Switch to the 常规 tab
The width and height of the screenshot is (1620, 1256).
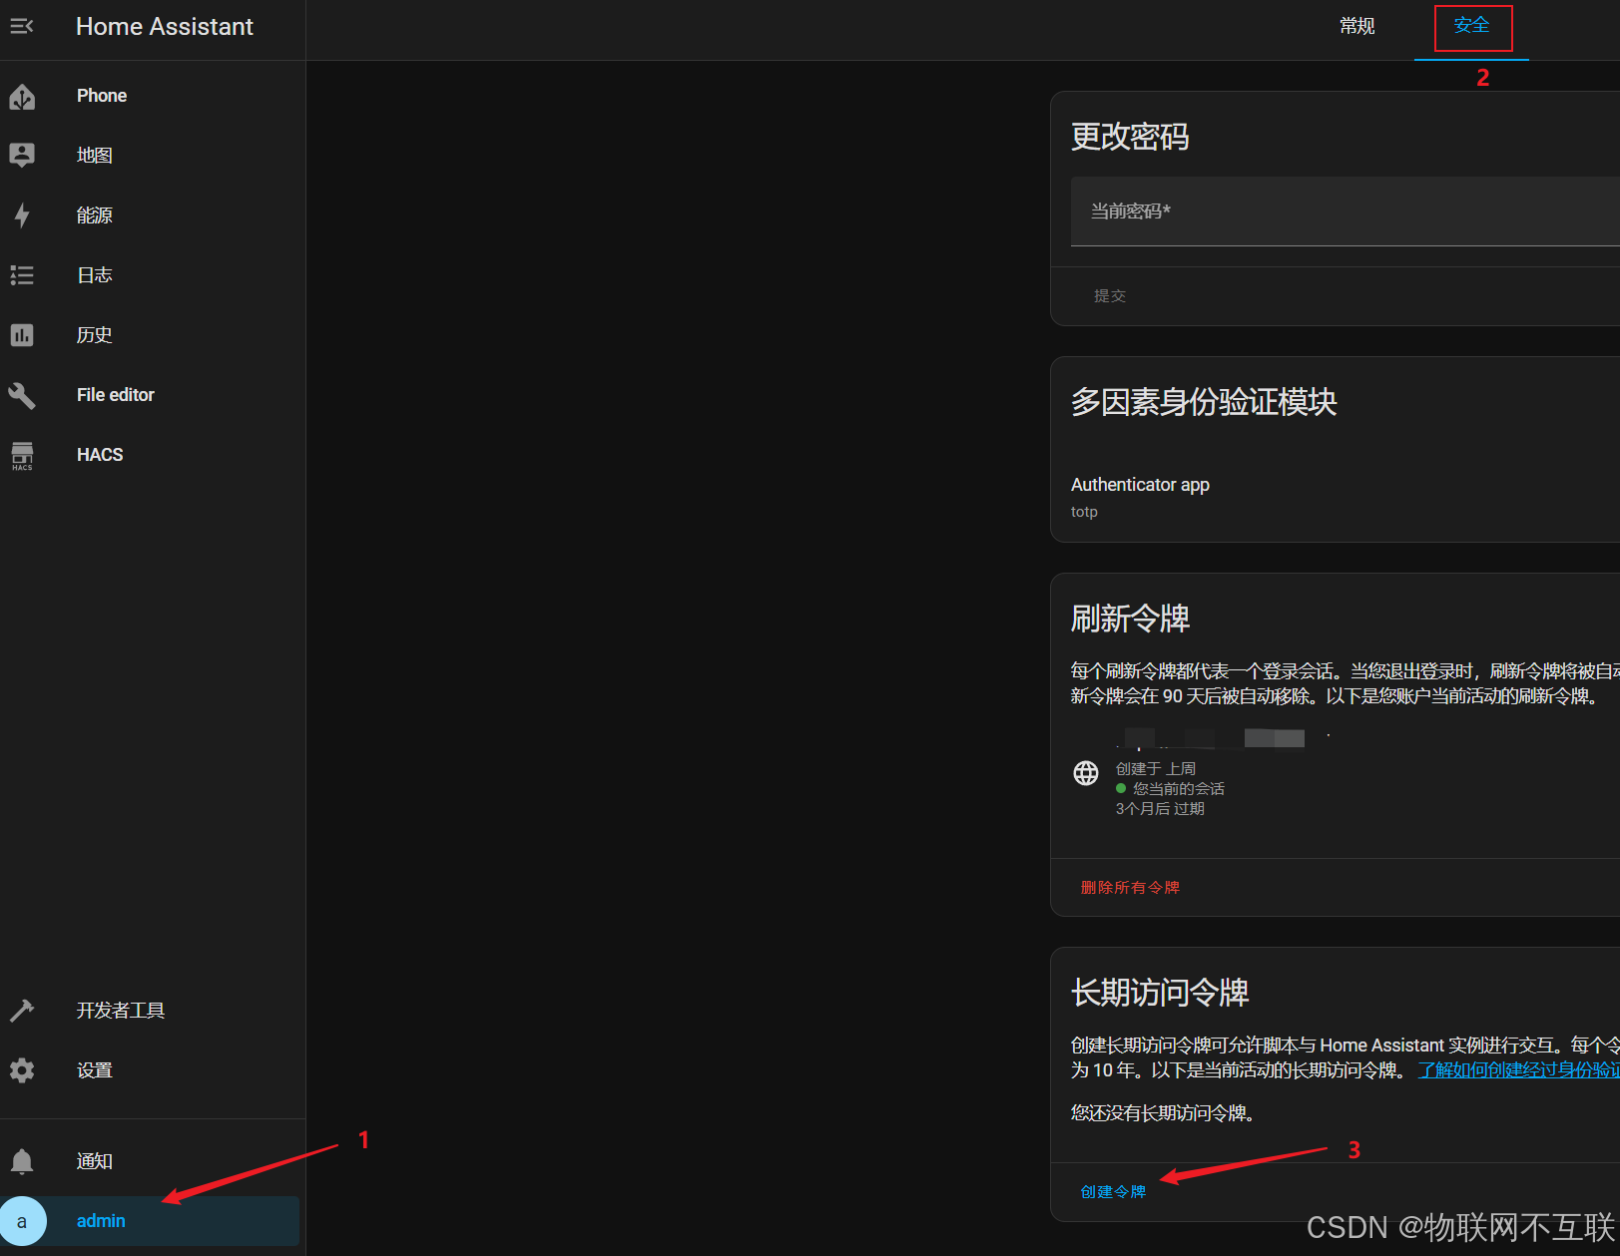1356,27
